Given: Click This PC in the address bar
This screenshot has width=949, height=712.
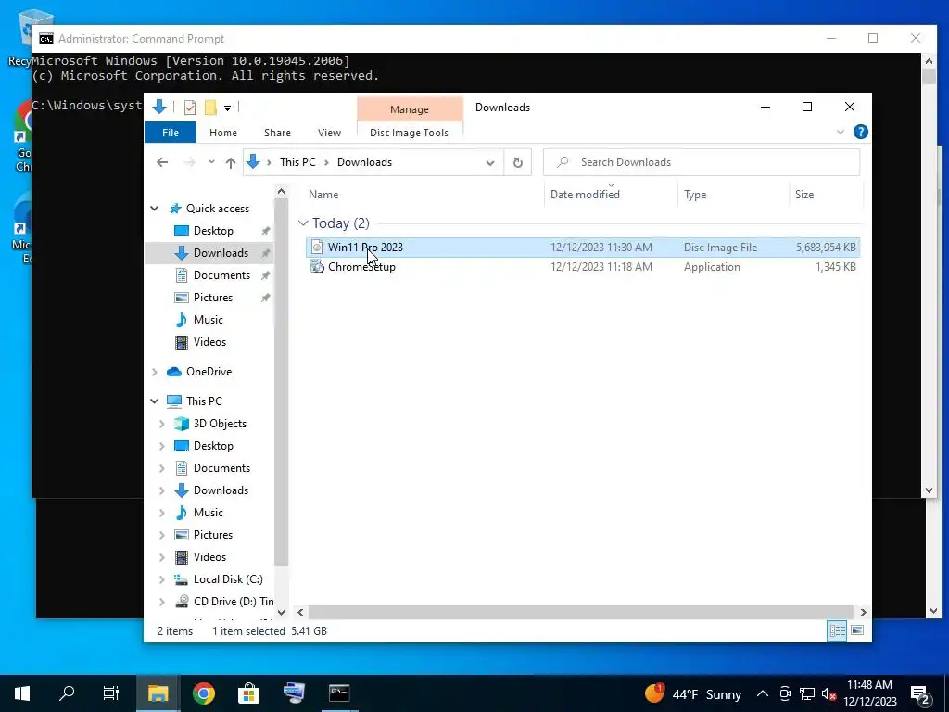Looking at the screenshot, I should 297,162.
